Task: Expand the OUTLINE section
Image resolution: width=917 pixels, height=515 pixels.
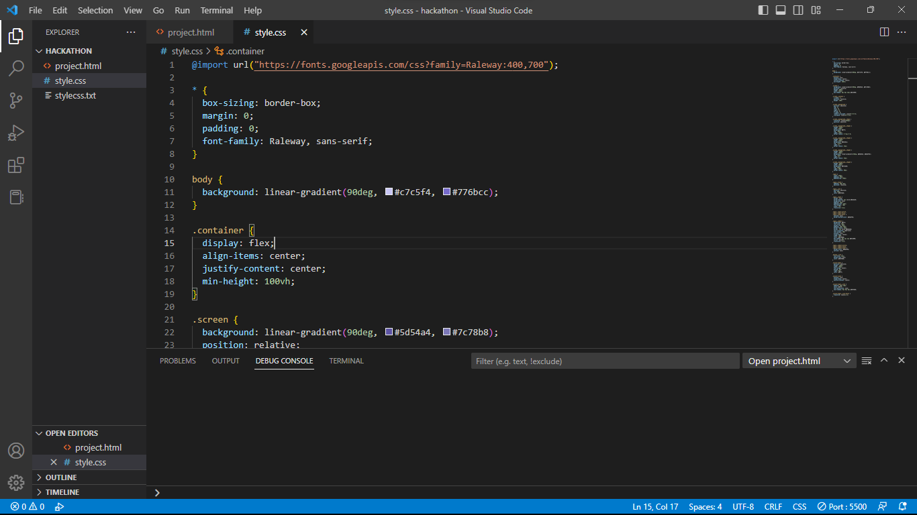Action: tap(61, 477)
